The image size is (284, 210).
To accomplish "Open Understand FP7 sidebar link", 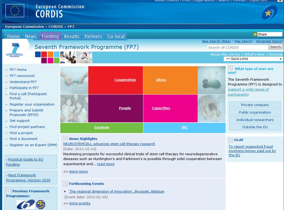I will coord(23,82).
